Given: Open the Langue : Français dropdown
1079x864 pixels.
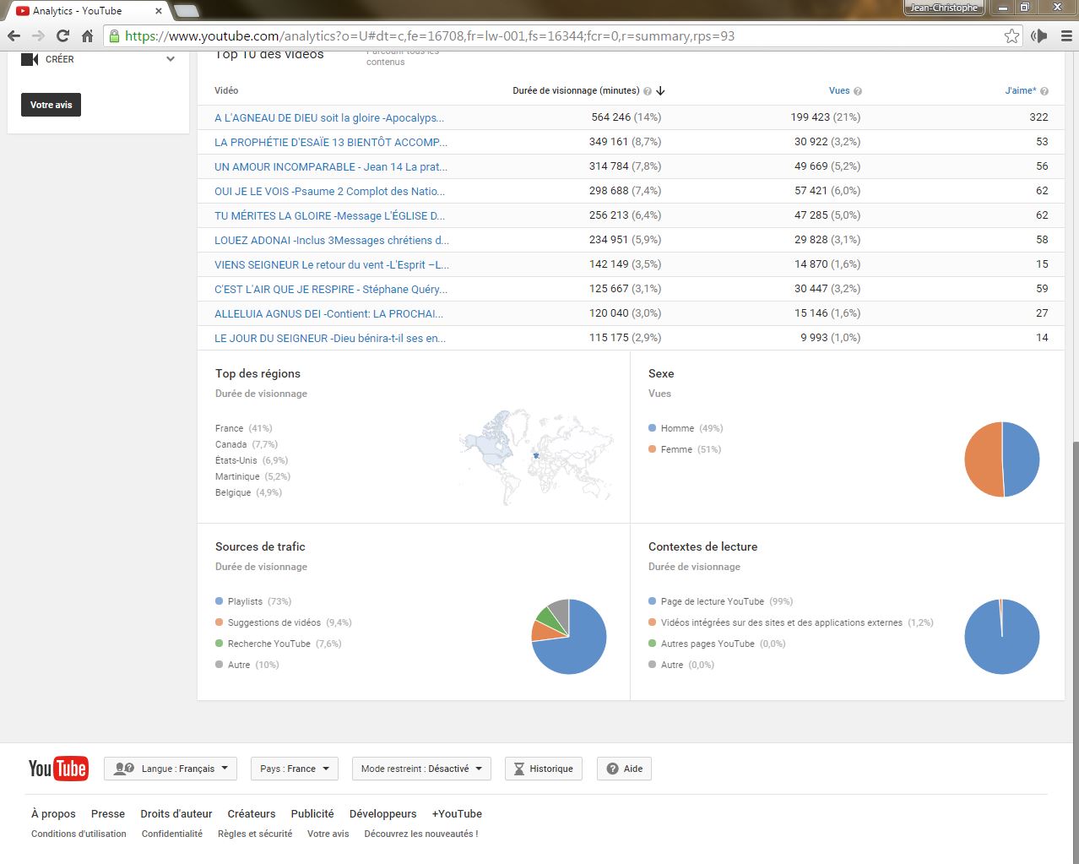Looking at the screenshot, I should (171, 769).
